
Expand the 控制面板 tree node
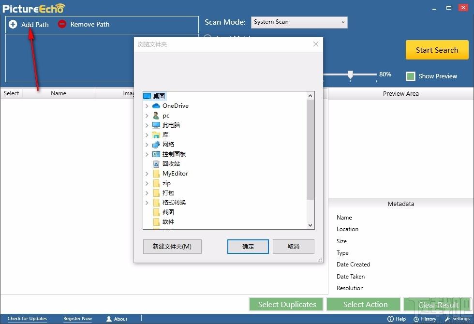pyautogui.click(x=147, y=154)
